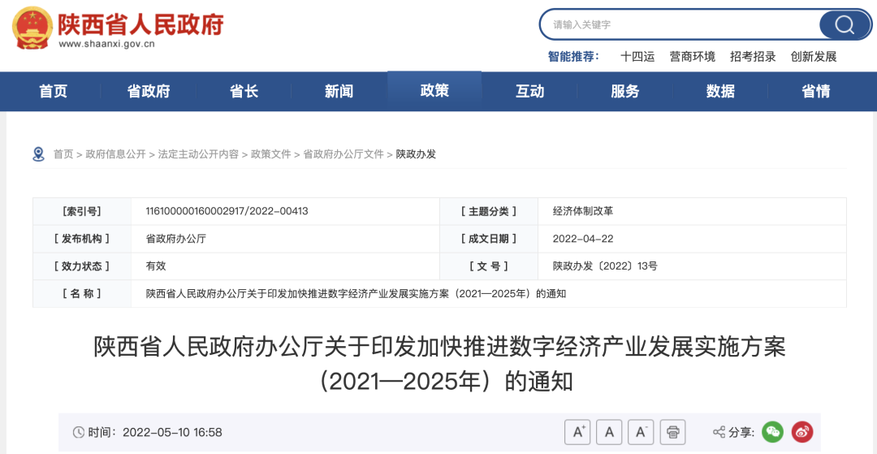
Task: Click index number 116100000160002917/2022-00413
Action: pos(227,211)
